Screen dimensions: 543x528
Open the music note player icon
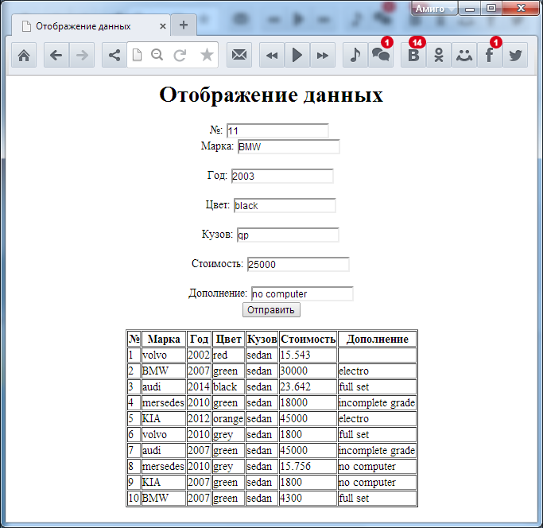[x=355, y=55]
